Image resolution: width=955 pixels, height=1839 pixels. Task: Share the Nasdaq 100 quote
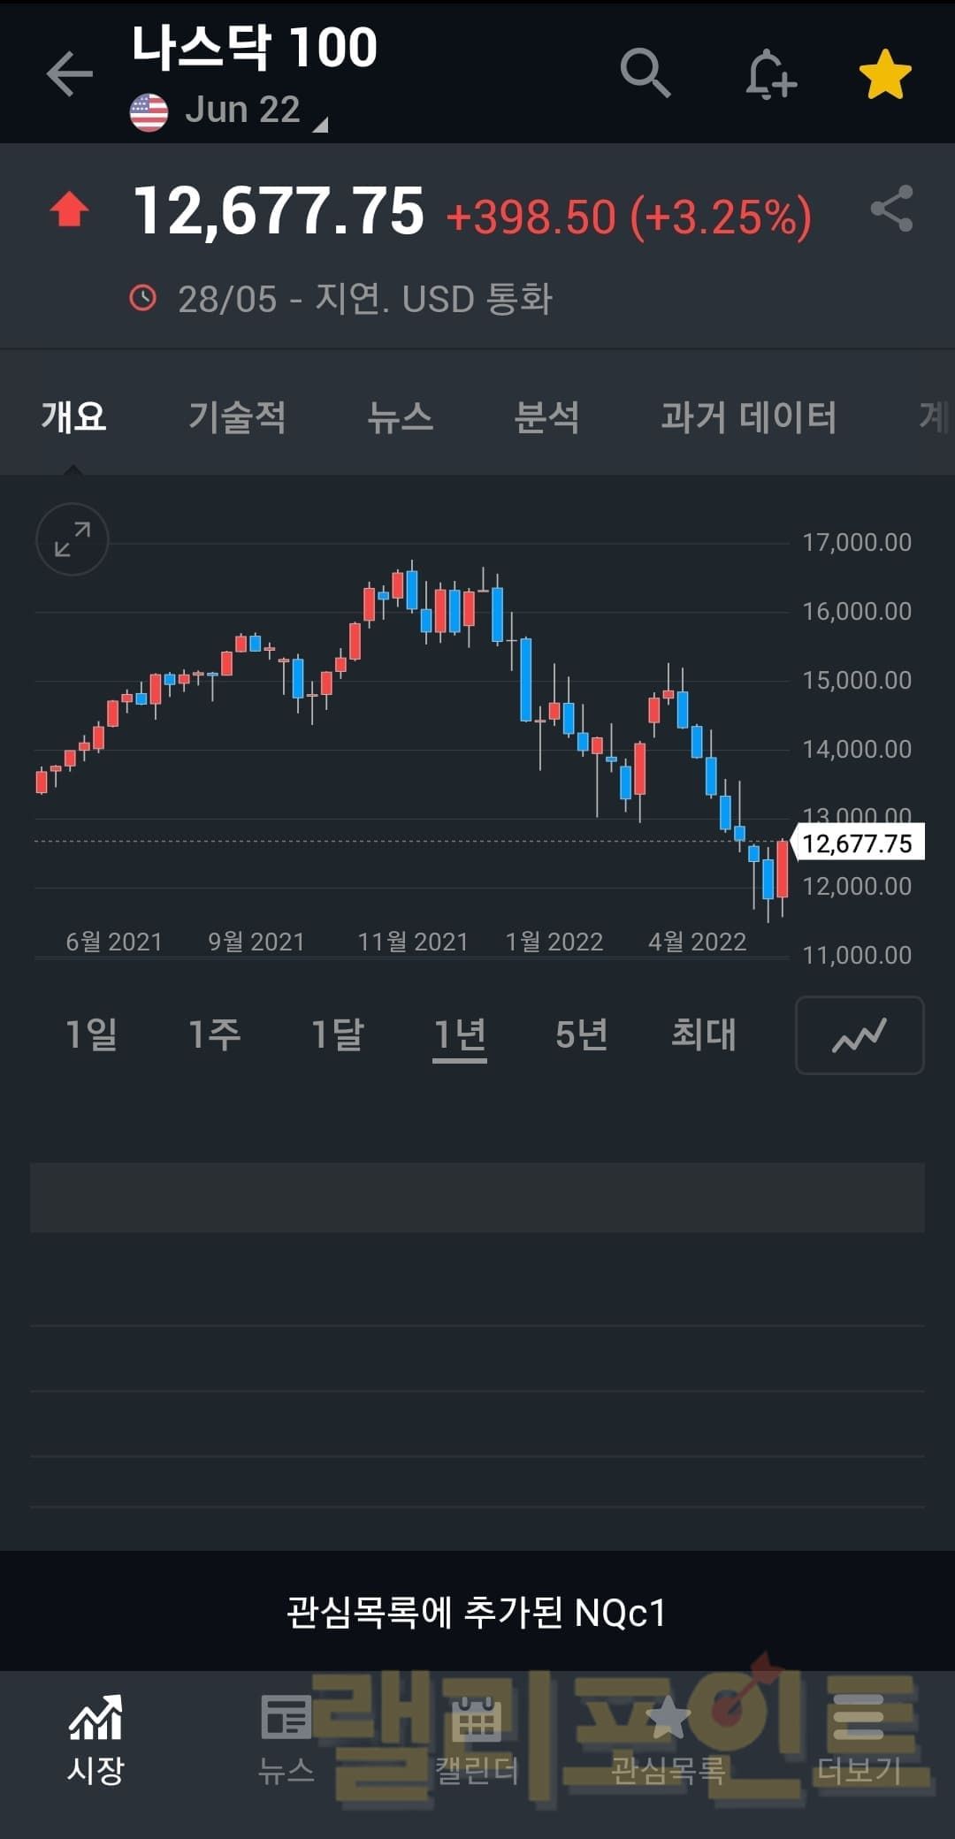click(x=891, y=209)
